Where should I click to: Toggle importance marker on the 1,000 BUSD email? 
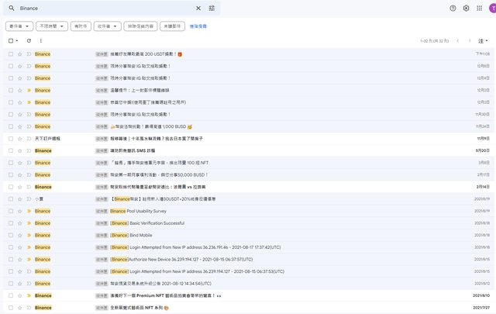point(29,126)
